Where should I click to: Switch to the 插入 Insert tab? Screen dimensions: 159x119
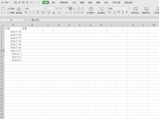click(x=54, y=3)
